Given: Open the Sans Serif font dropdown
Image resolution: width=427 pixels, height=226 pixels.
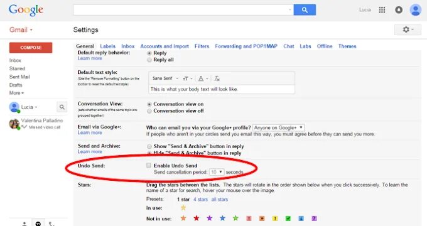Looking at the screenshot, I should tap(165, 78).
